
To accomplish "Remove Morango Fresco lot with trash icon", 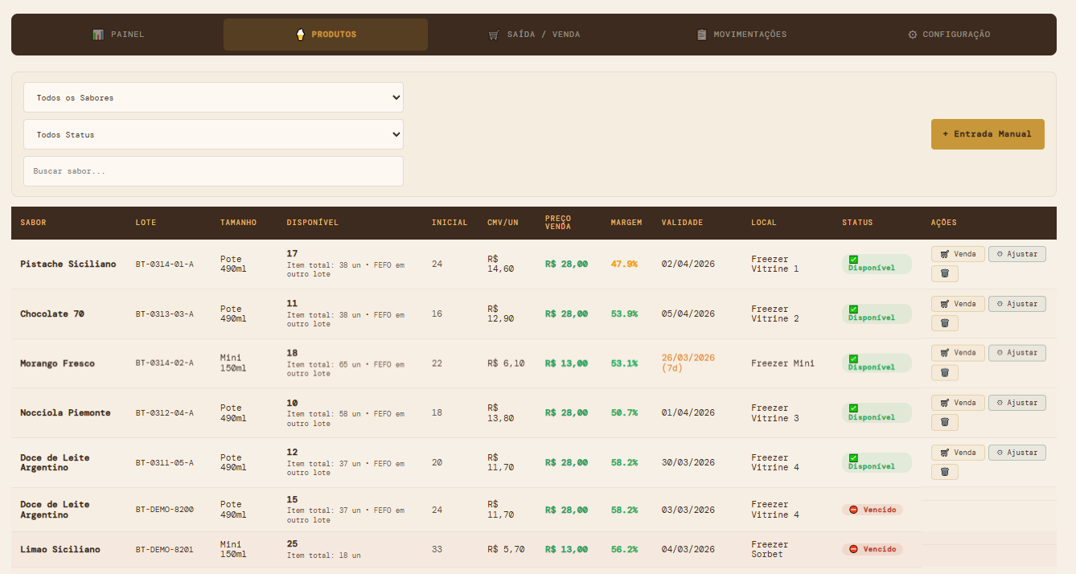I will [944, 373].
